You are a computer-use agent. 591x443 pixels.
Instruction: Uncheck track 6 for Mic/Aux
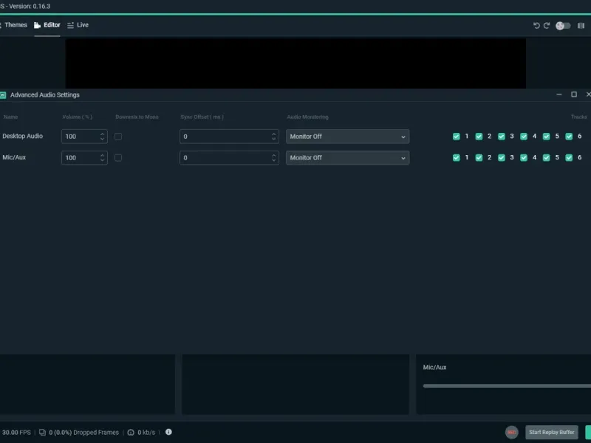(x=569, y=157)
